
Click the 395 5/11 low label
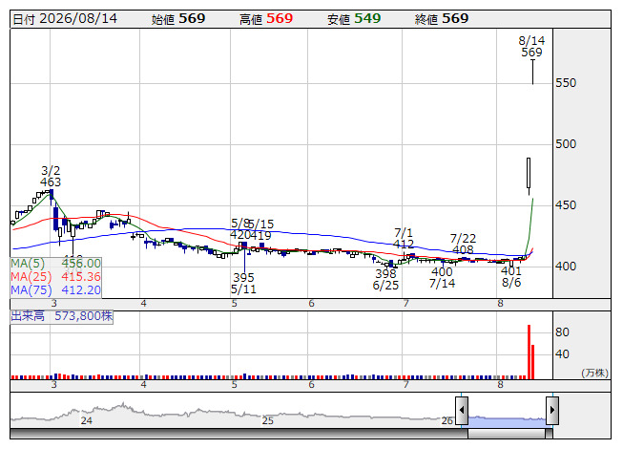243,283
